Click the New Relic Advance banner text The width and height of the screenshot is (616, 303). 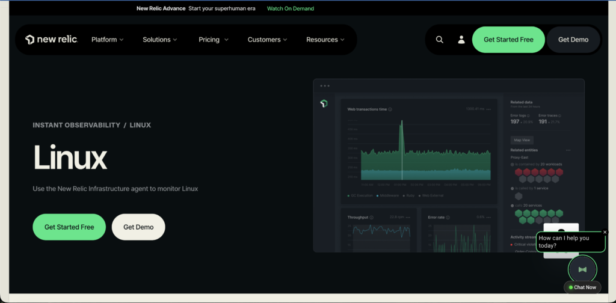161,8
